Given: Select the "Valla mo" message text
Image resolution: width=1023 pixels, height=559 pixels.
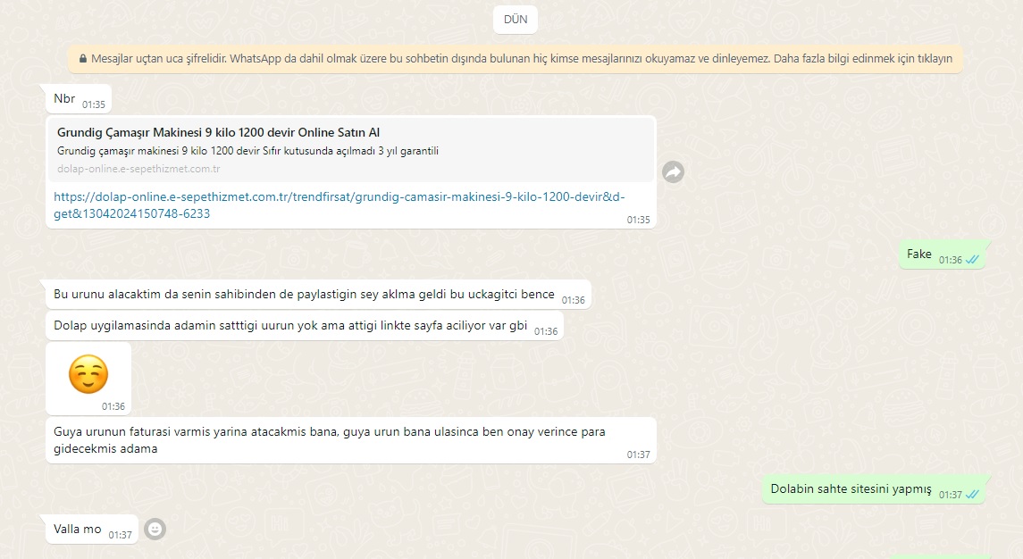Looking at the screenshot, I should (78, 530).
